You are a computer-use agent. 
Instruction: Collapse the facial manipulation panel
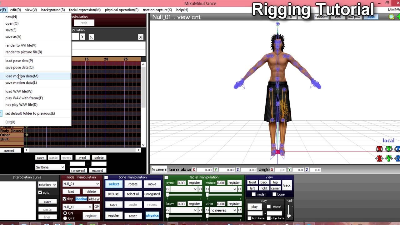tap(166, 177)
